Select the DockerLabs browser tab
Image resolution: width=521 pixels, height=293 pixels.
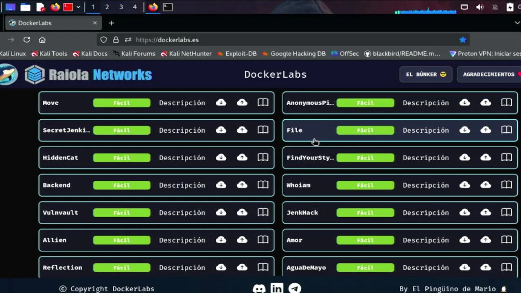coord(53,23)
